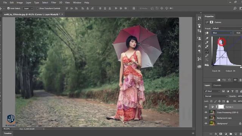This screenshot has width=242, height=136.
Task: Open the File menu
Action: [5, 3]
